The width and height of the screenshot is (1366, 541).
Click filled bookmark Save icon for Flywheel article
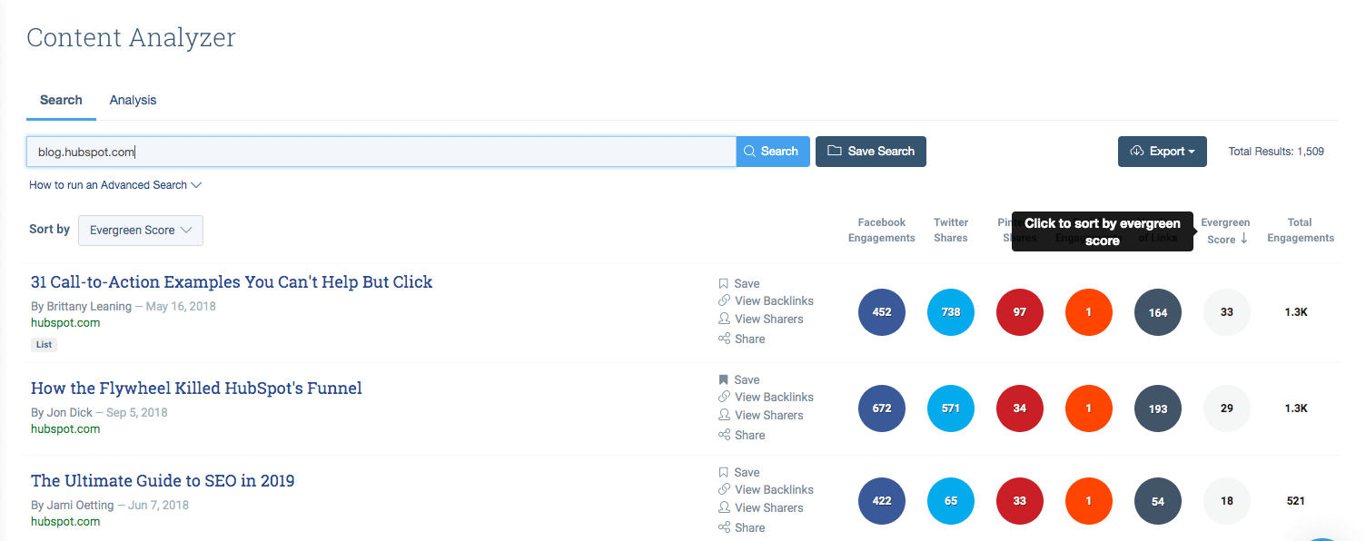pos(724,379)
